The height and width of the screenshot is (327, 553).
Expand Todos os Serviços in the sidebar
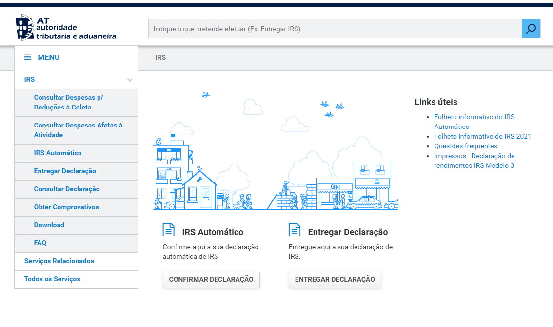click(52, 279)
